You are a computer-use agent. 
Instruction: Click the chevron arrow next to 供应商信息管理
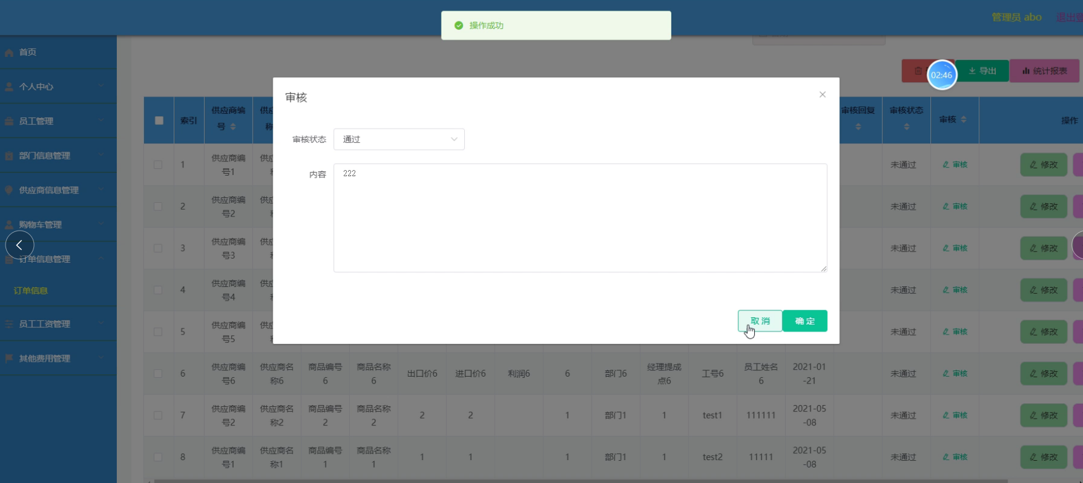click(101, 190)
